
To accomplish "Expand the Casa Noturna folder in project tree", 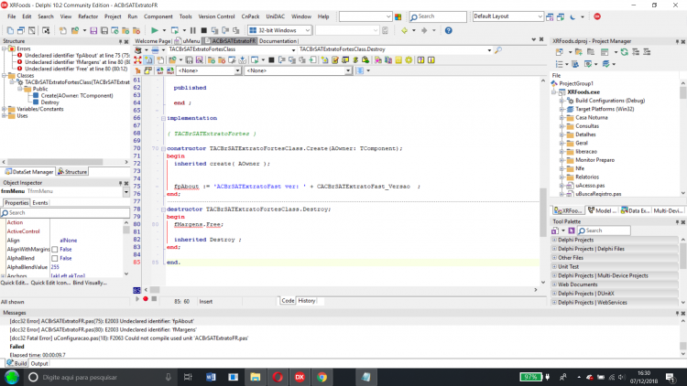I will pyautogui.click(x=562, y=118).
